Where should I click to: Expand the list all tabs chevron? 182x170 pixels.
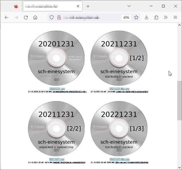tap(129, 6)
